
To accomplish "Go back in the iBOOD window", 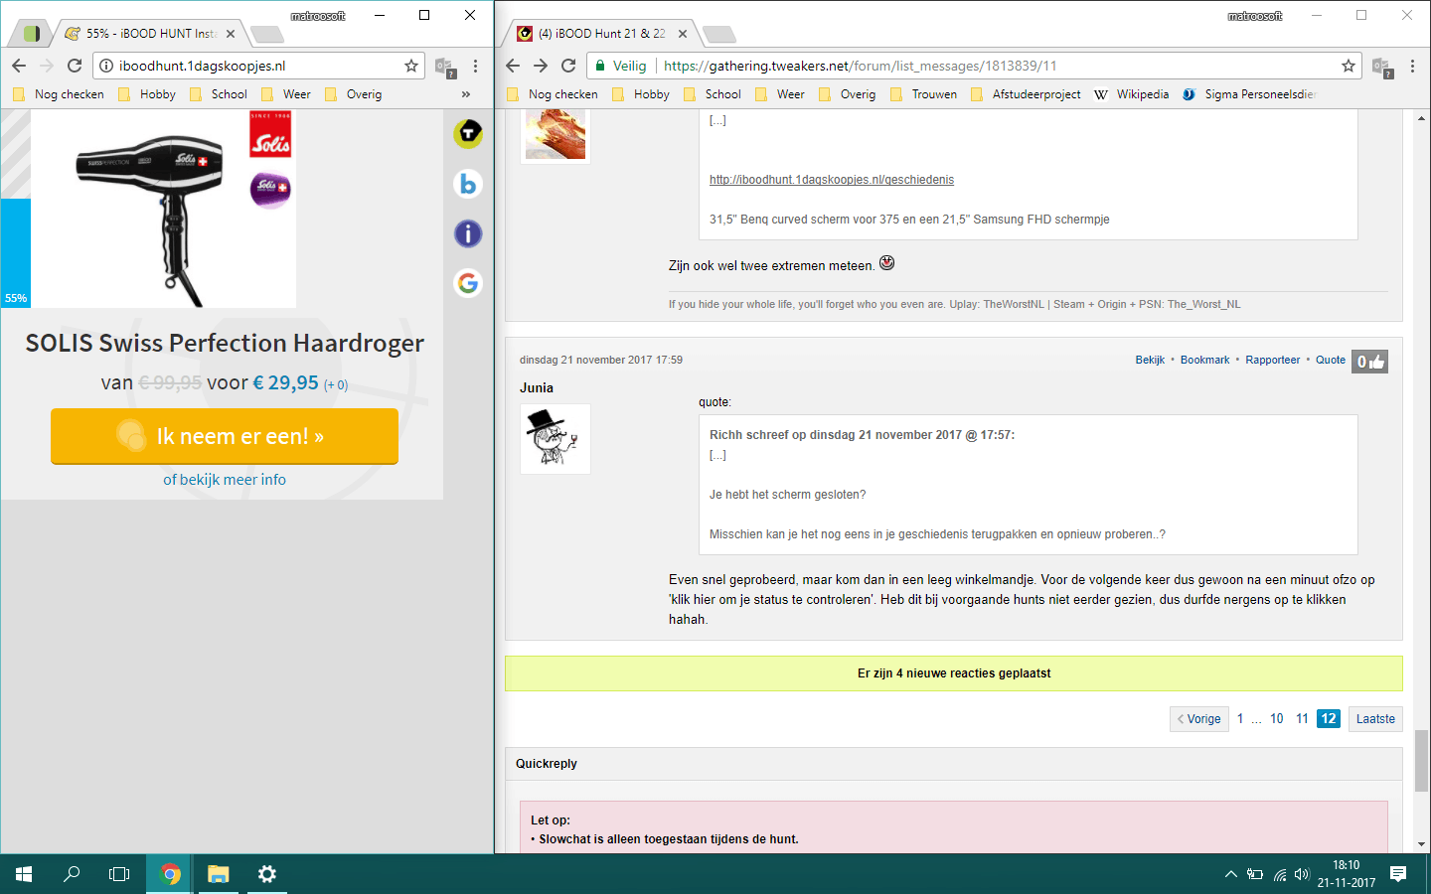I will [x=19, y=66].
